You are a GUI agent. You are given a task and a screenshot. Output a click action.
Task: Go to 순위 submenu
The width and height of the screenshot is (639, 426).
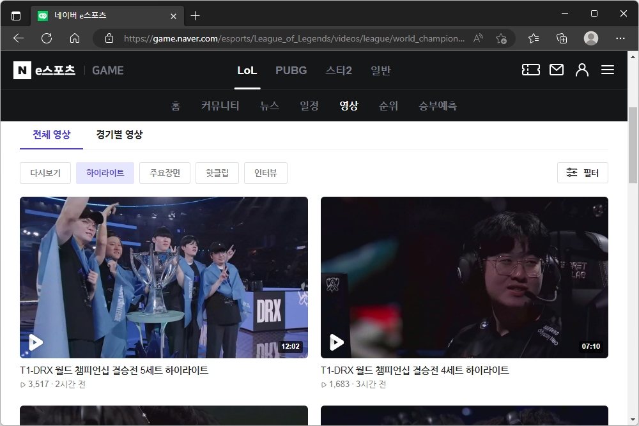point(389,105)
